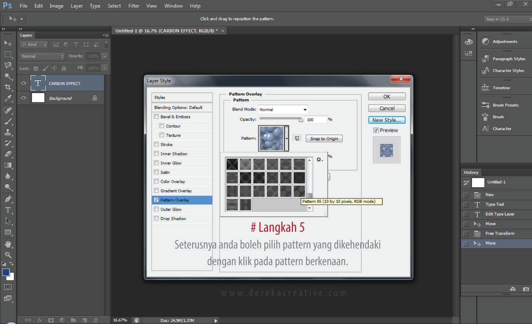Viewport: 532px width, 324px height.
Task: Click OK in Layer Style dialog
Action: coord(386,97)
